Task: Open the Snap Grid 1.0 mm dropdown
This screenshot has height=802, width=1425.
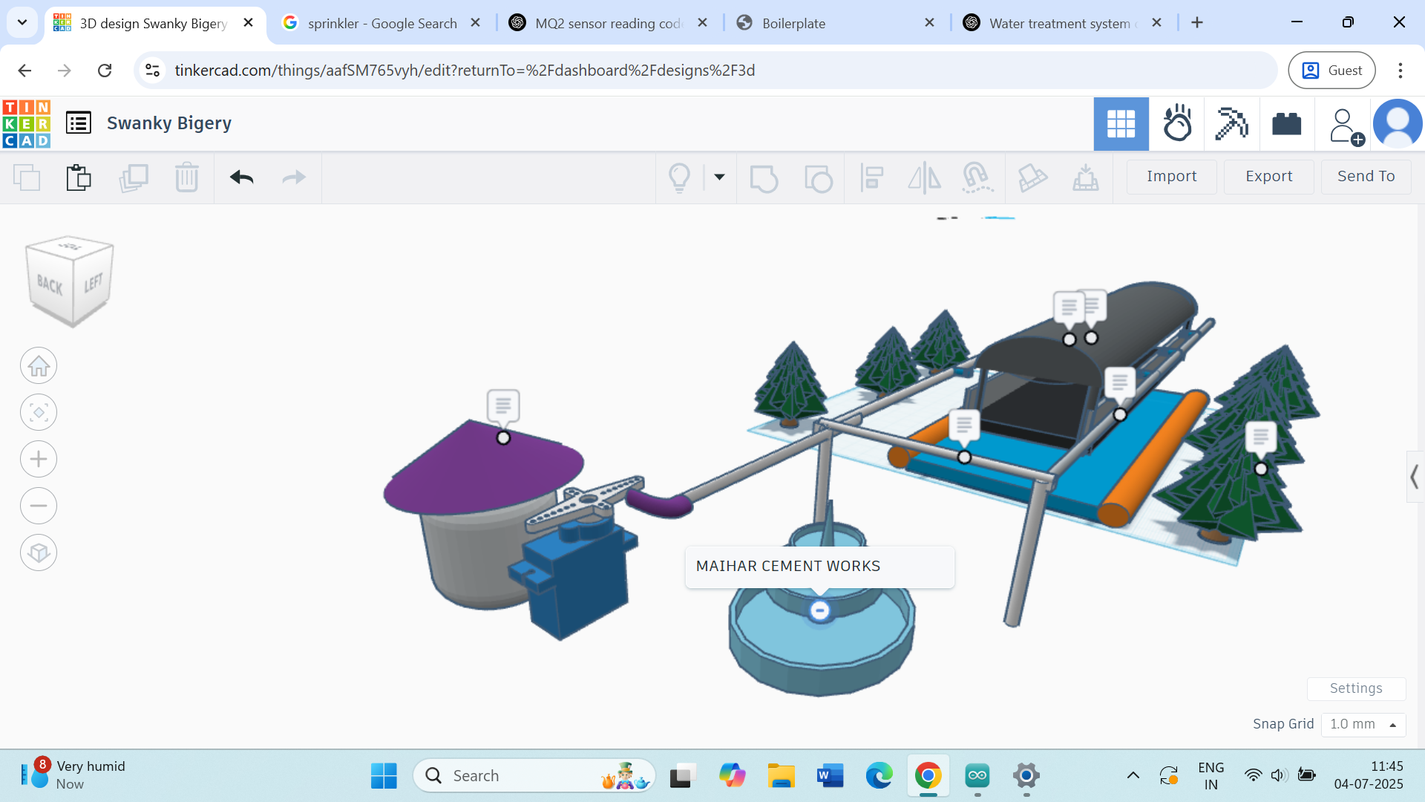Action: 1363,724
